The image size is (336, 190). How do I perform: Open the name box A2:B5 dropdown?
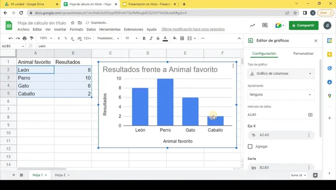pyautogui.click(x=23, y=46)
